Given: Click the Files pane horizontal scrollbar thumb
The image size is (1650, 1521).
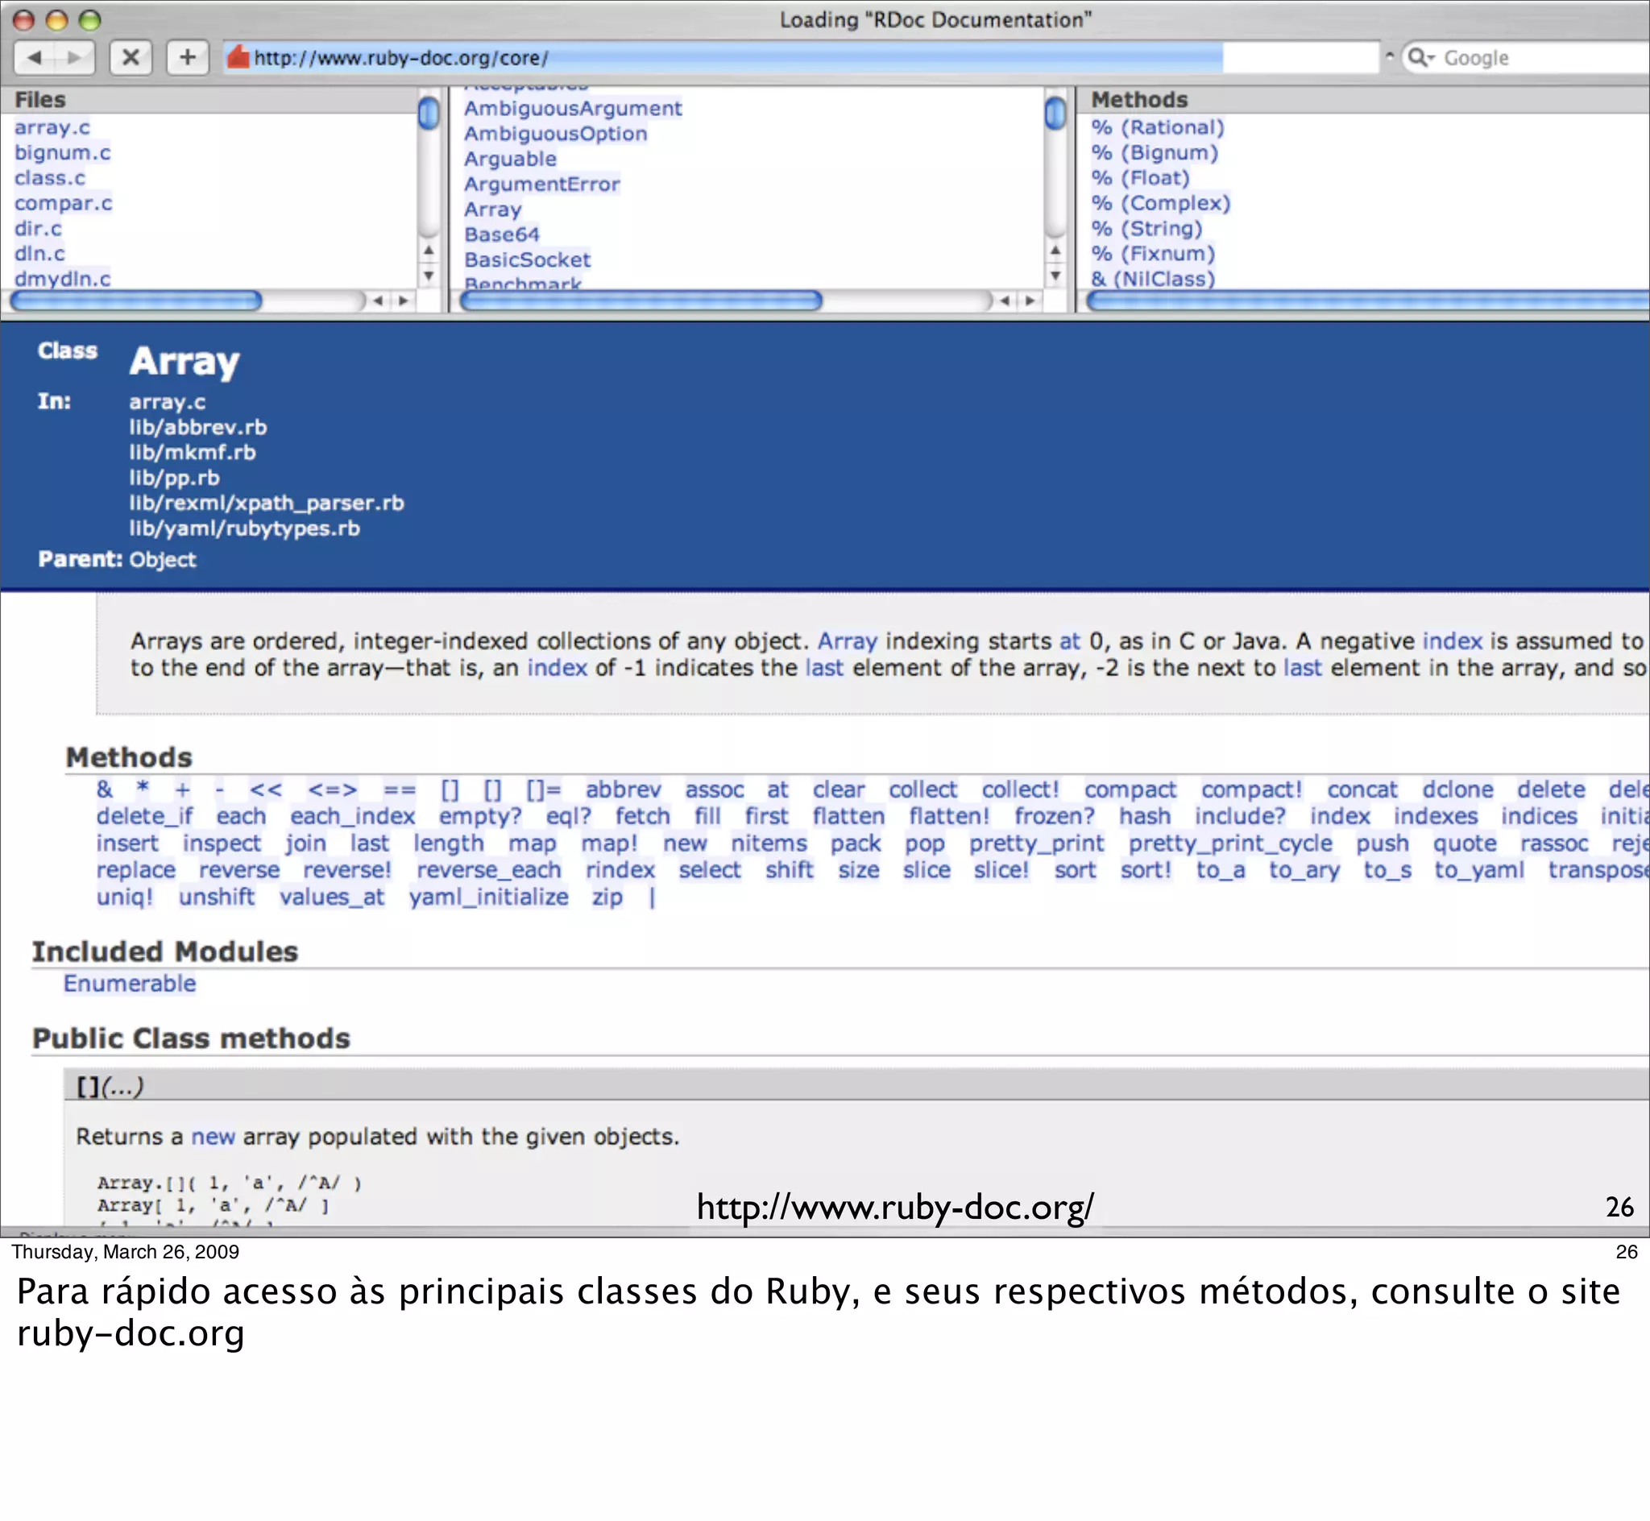Looking at the screenshot, I should [x=136, y=301].
